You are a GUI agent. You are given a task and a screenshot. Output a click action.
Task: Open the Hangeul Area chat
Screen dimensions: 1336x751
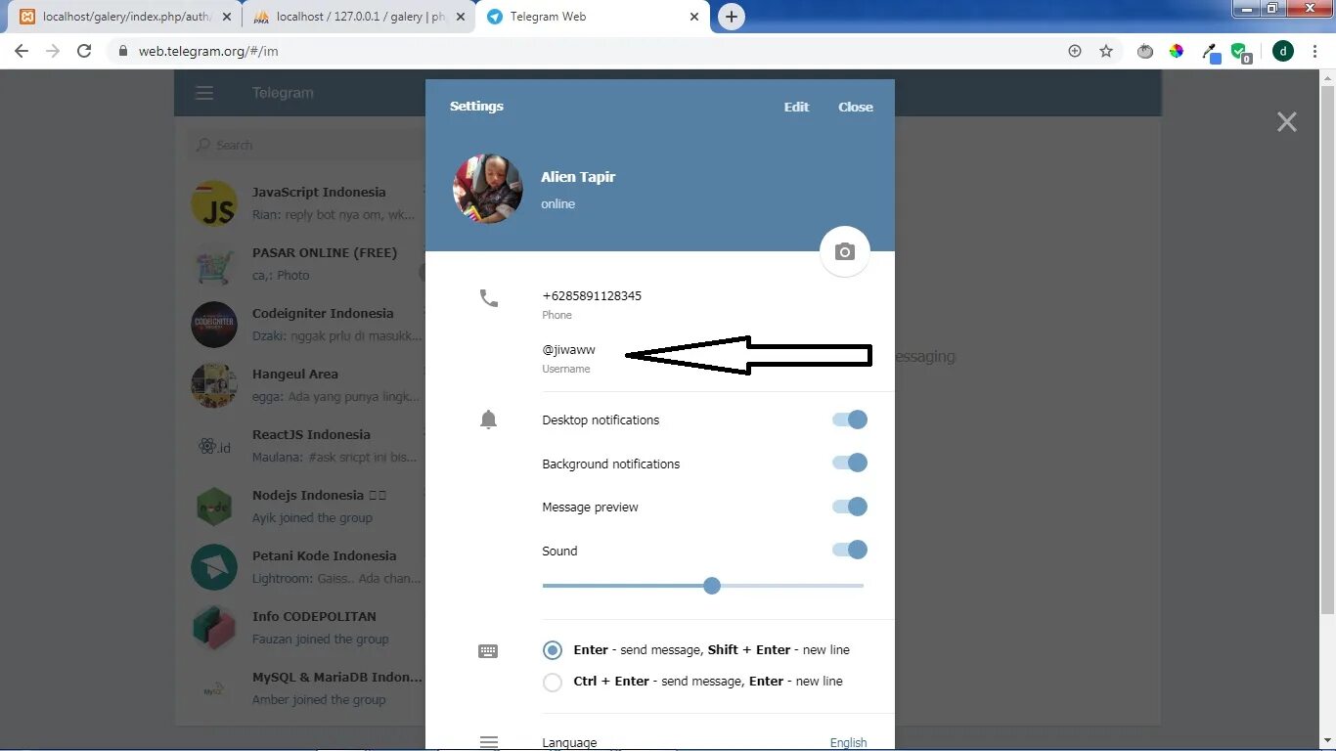pos(306,385)
